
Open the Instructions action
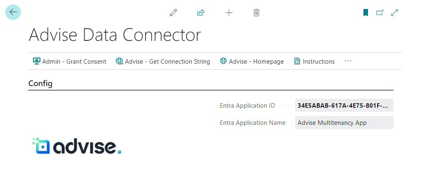314,62
